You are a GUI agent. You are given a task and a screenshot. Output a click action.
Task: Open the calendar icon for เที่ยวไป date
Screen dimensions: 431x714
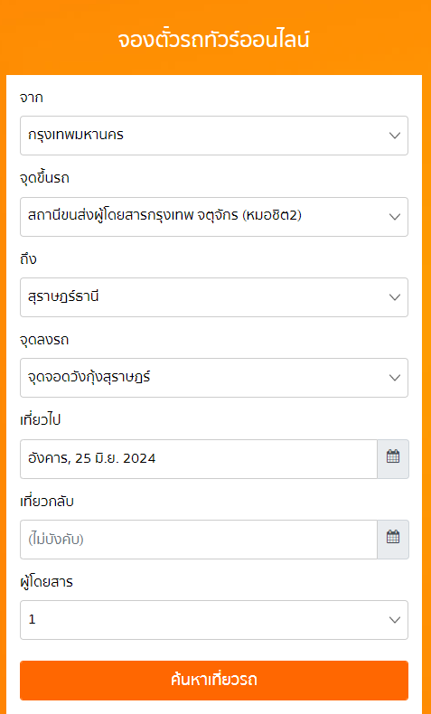393,458
